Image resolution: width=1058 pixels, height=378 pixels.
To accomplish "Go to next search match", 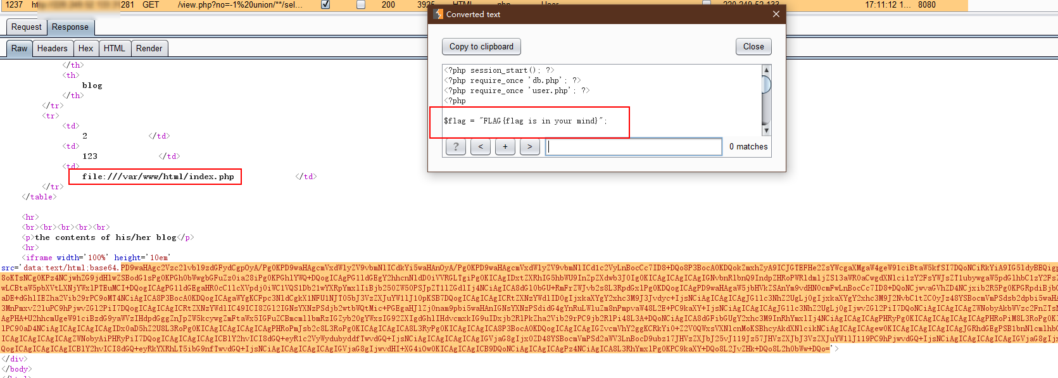I will tap(530, 147).
